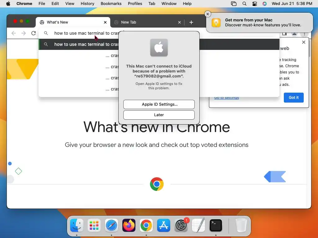Open System Settings from the Dock
318x238 pixels.
point(181,225)
